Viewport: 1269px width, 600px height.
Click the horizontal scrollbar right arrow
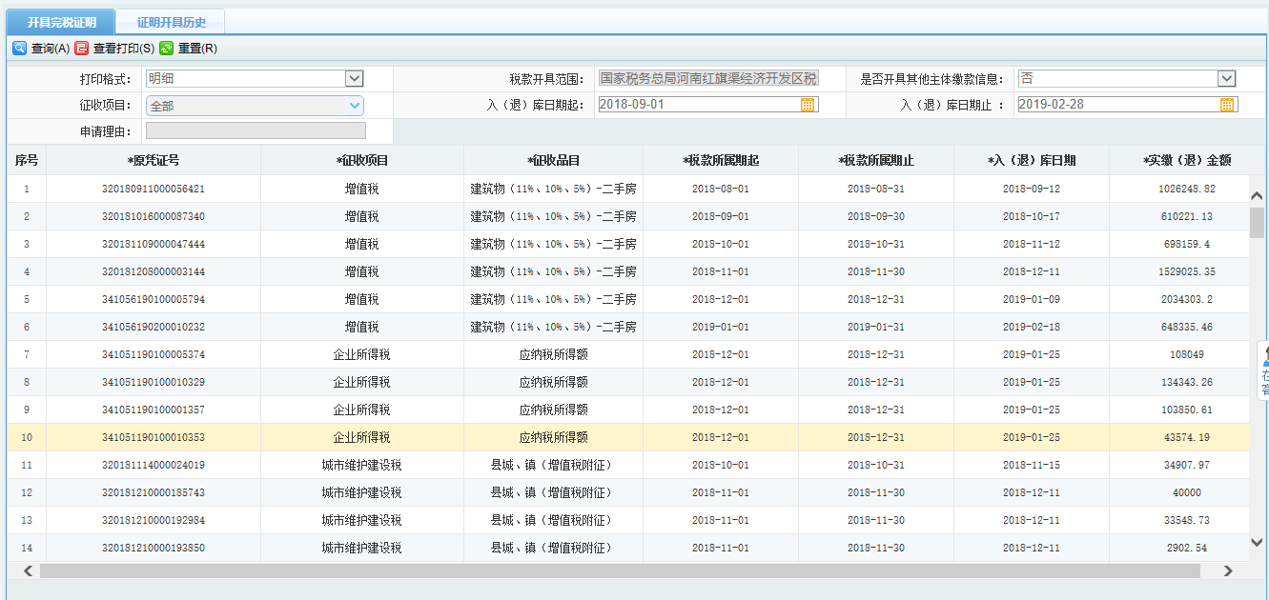1230,570
